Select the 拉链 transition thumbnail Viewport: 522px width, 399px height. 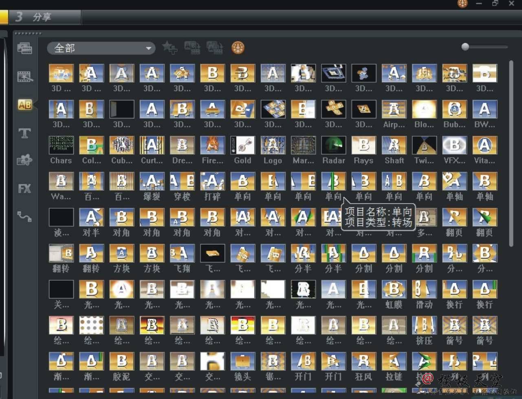pyautogui.click(x=394, y=361)
